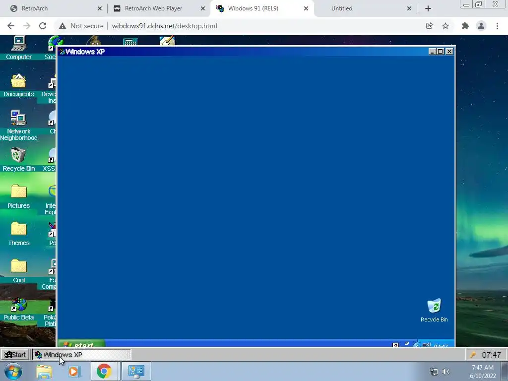508x381 pixels.
Task: Open the Public Beta shortcut icon
Action: 18,309
